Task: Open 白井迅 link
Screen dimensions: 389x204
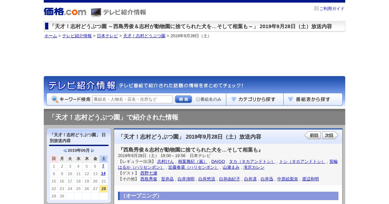Action: click(x=267, y=179)
